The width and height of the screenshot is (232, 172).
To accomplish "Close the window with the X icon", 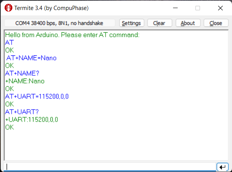I will [x=220, y=8].
